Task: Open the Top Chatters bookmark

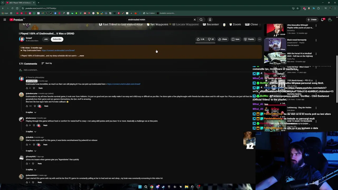Action: click(149, 13)
